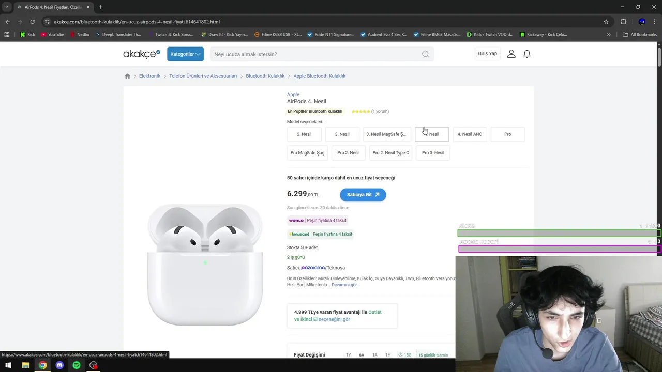The image size is (662, 372).
Task: Open Discord from the taskbar
Action: 59,365
